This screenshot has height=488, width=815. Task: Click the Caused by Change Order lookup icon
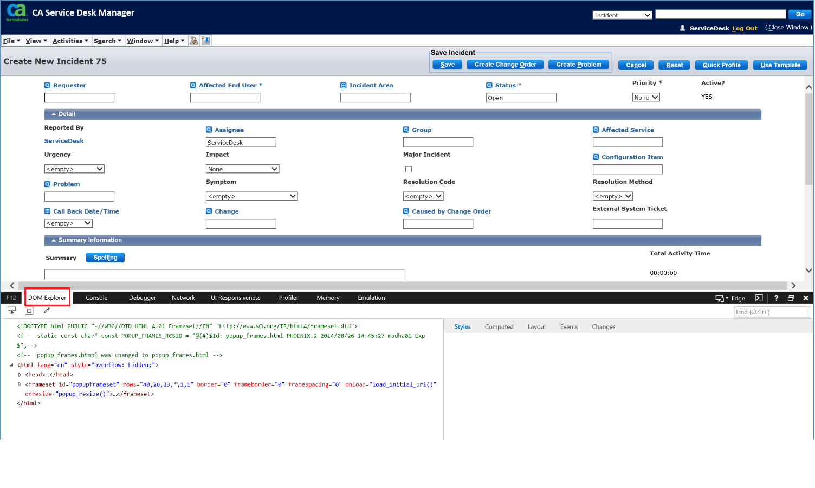pyautogui.click(x=406, y=211)
